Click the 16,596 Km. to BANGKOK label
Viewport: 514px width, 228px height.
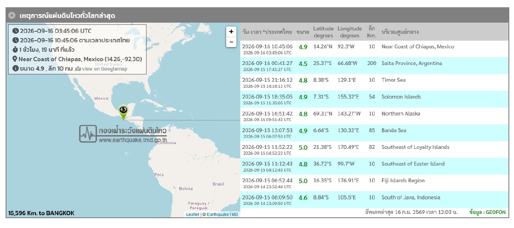click(41, 213)
